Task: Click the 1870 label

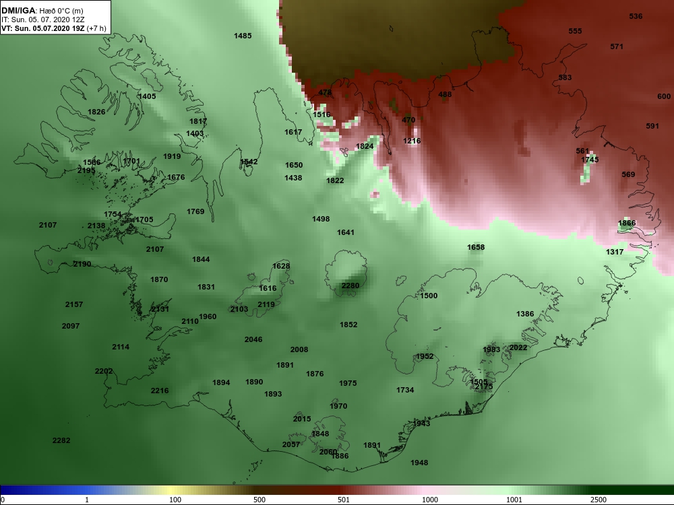Action: tap(159, 279)
